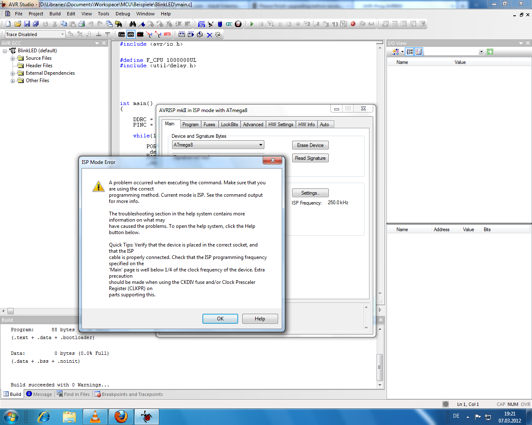Click the highlighted tree view icon in I/O View
532x425 pixels.
(x=410, y=52)
